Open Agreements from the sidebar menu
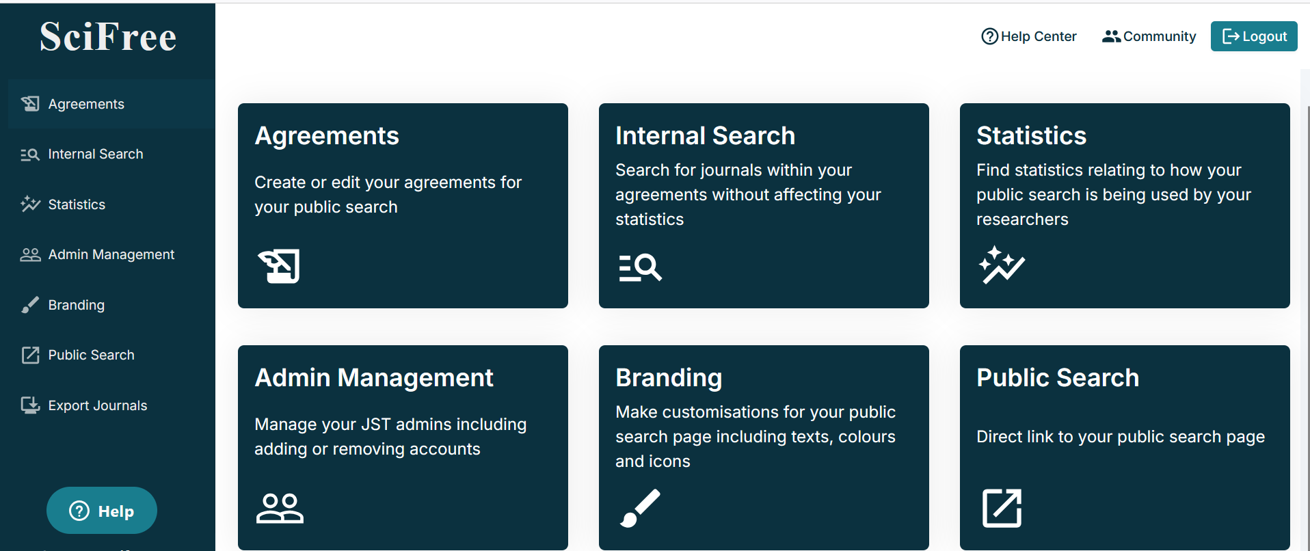The width and height of the screenshot is (1310, 551). point(86,104)
